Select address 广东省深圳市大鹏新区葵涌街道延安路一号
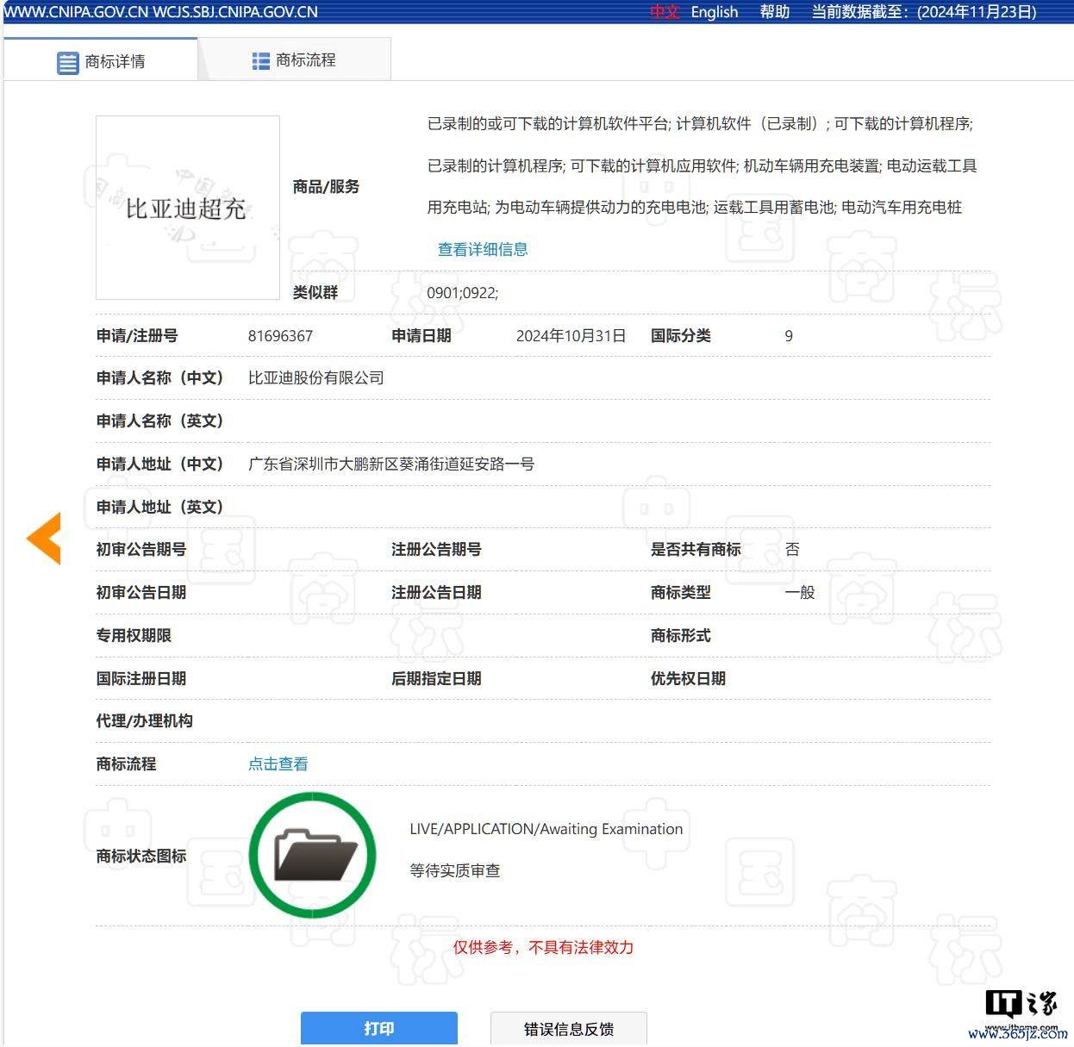The height and width of the screenshot is (1047, 1074). pos(391,464)
